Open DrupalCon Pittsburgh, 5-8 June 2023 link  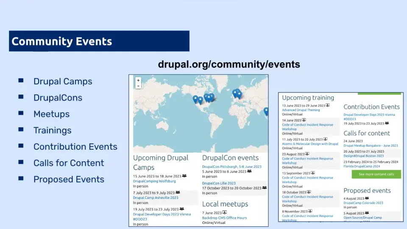point(231,167)
